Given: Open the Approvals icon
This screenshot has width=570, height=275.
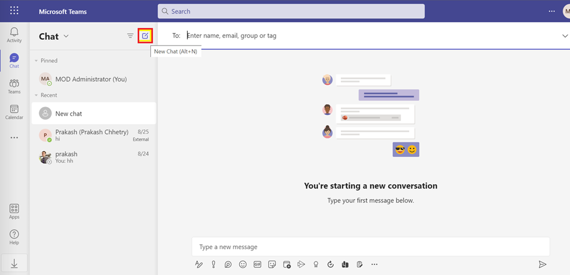Looking at the screenshot, I should point(330,264).
